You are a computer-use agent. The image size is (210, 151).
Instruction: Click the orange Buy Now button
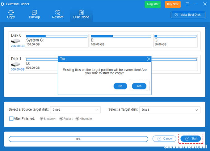point(173,4)
